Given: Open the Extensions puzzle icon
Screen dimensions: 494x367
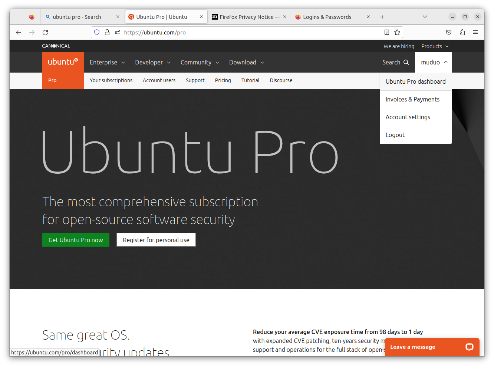Looking at the screenshot, I should point(462,32).
